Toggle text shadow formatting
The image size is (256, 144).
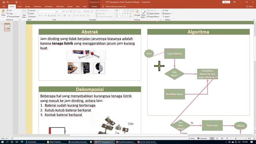49,16
